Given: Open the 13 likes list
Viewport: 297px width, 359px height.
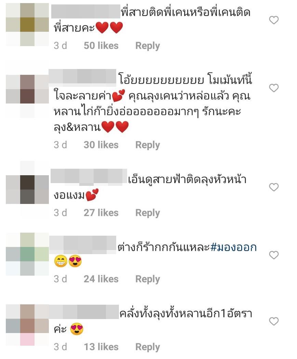Looking at the screenshot, I should (101, 347).
